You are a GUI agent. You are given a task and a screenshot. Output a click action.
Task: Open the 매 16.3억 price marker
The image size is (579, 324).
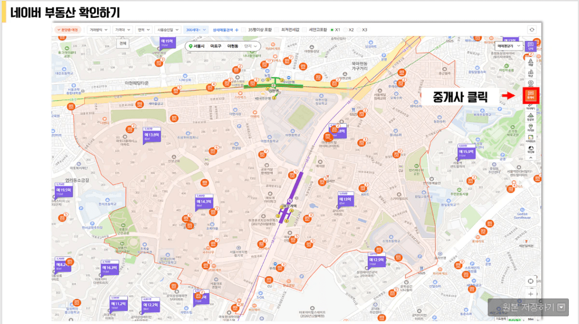(x=109, y=268)
